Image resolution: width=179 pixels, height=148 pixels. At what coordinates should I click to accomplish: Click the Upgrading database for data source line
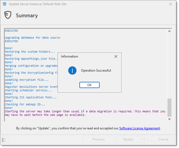(32, 38)
